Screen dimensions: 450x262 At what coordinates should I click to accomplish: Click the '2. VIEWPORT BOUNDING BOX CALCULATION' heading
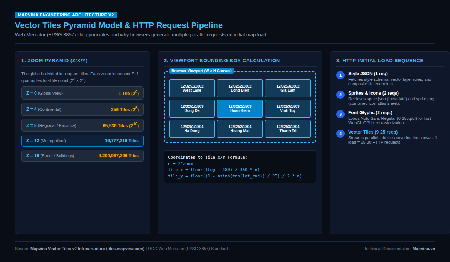tap(222, 60)
